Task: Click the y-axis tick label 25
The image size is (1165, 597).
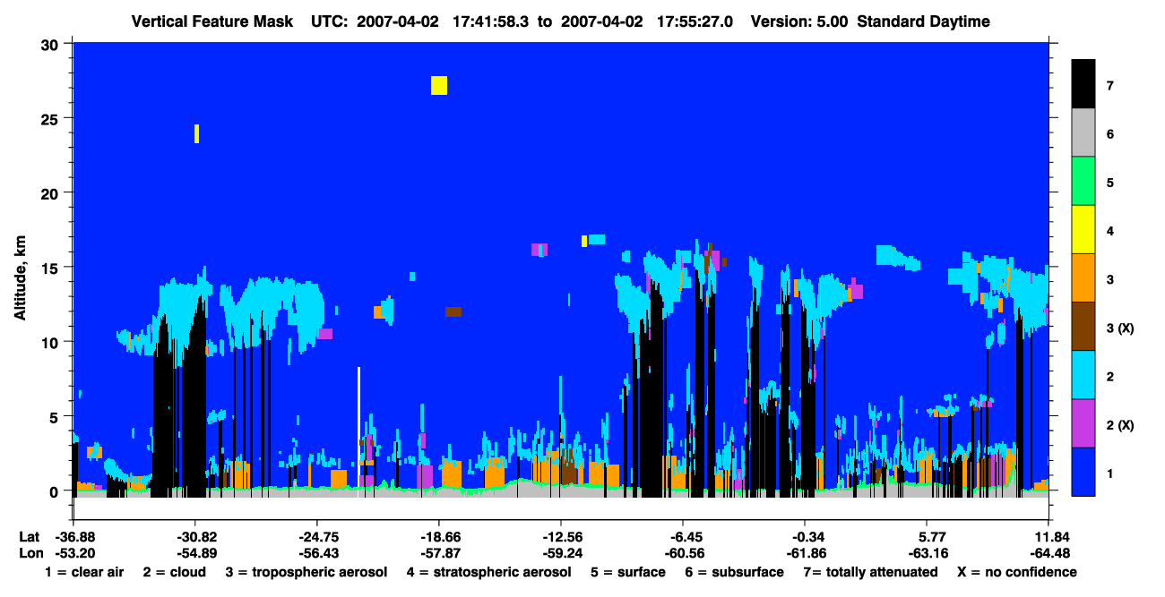Action: 52,118
